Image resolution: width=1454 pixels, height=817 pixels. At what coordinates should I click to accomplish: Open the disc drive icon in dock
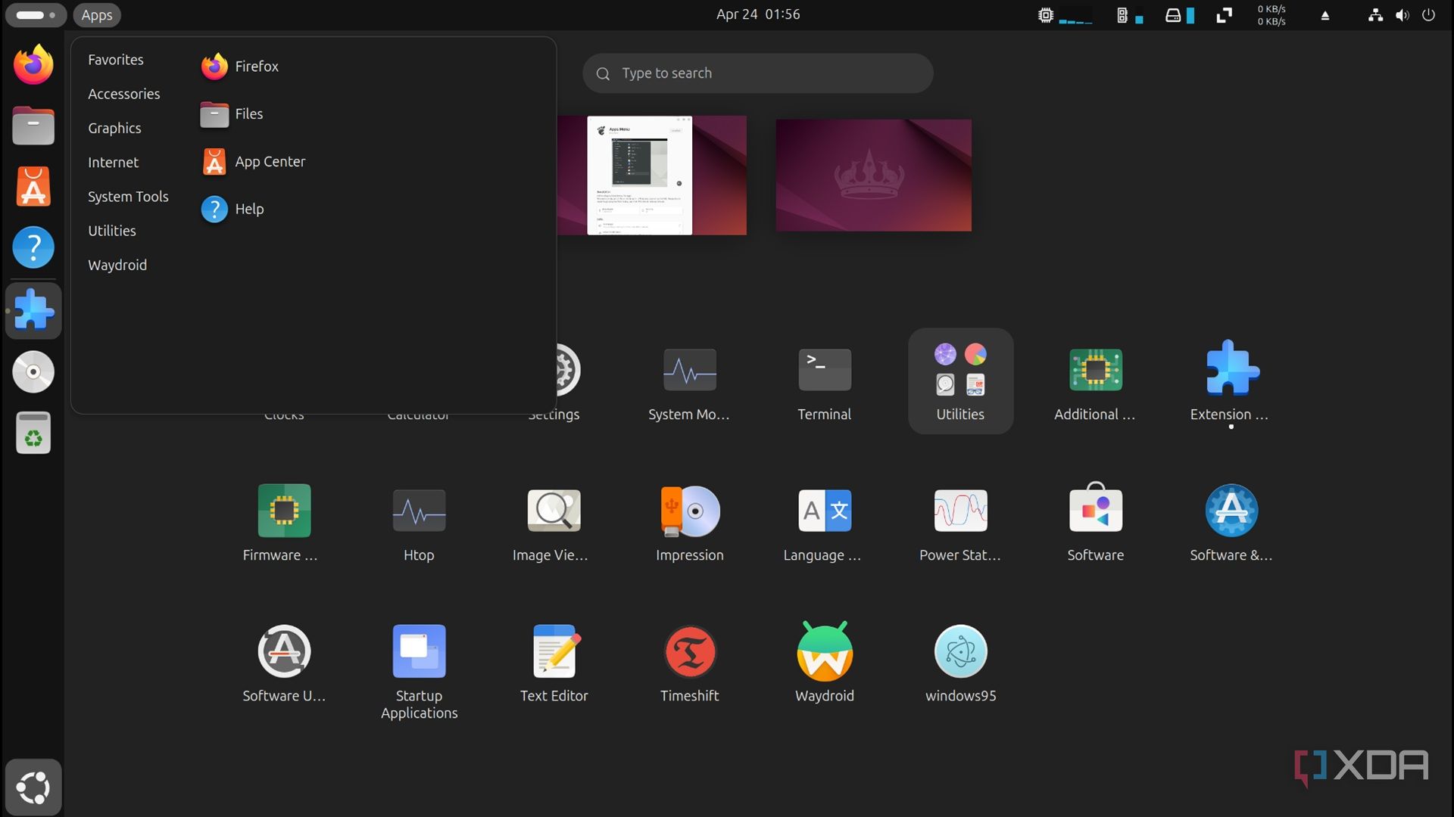click(x=33, y=371)
